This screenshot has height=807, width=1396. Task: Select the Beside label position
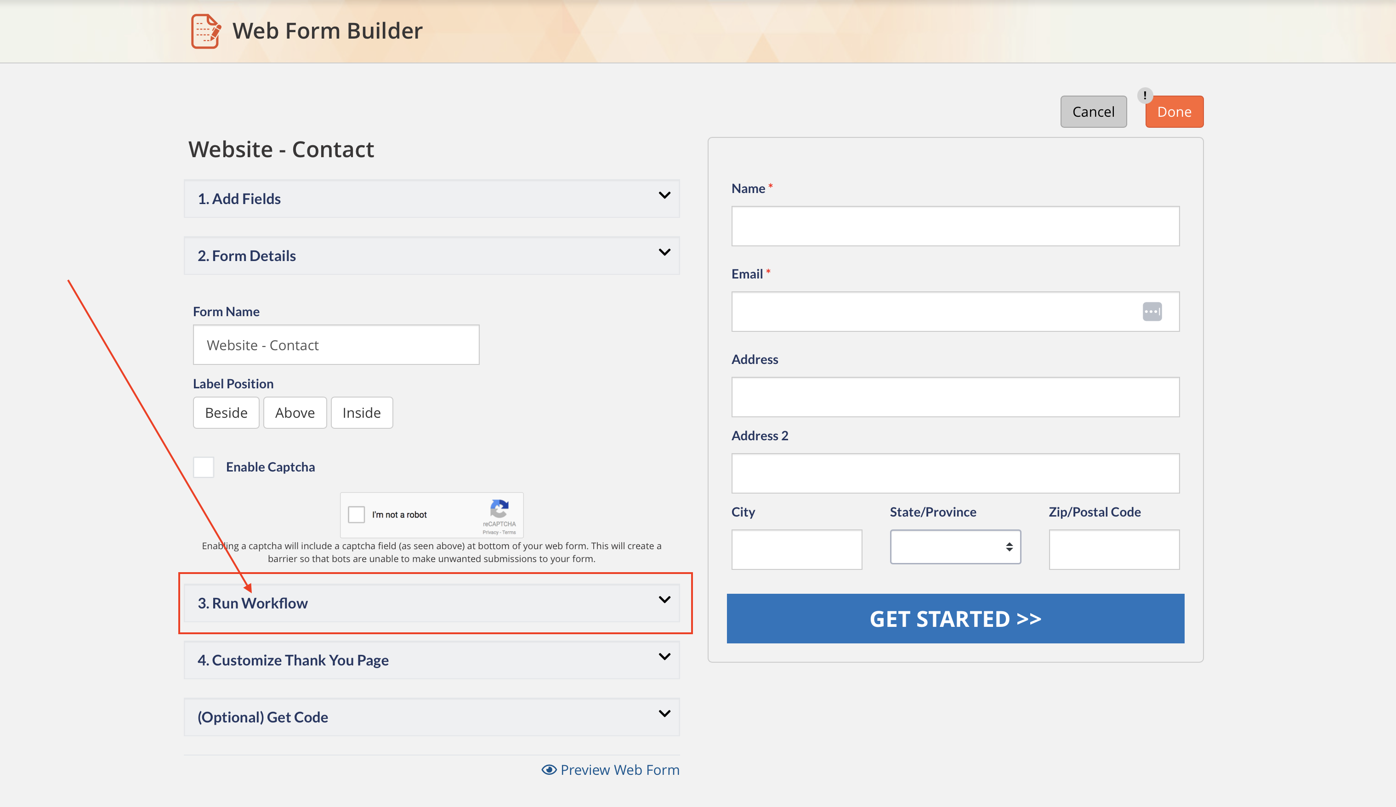[226, 413]
